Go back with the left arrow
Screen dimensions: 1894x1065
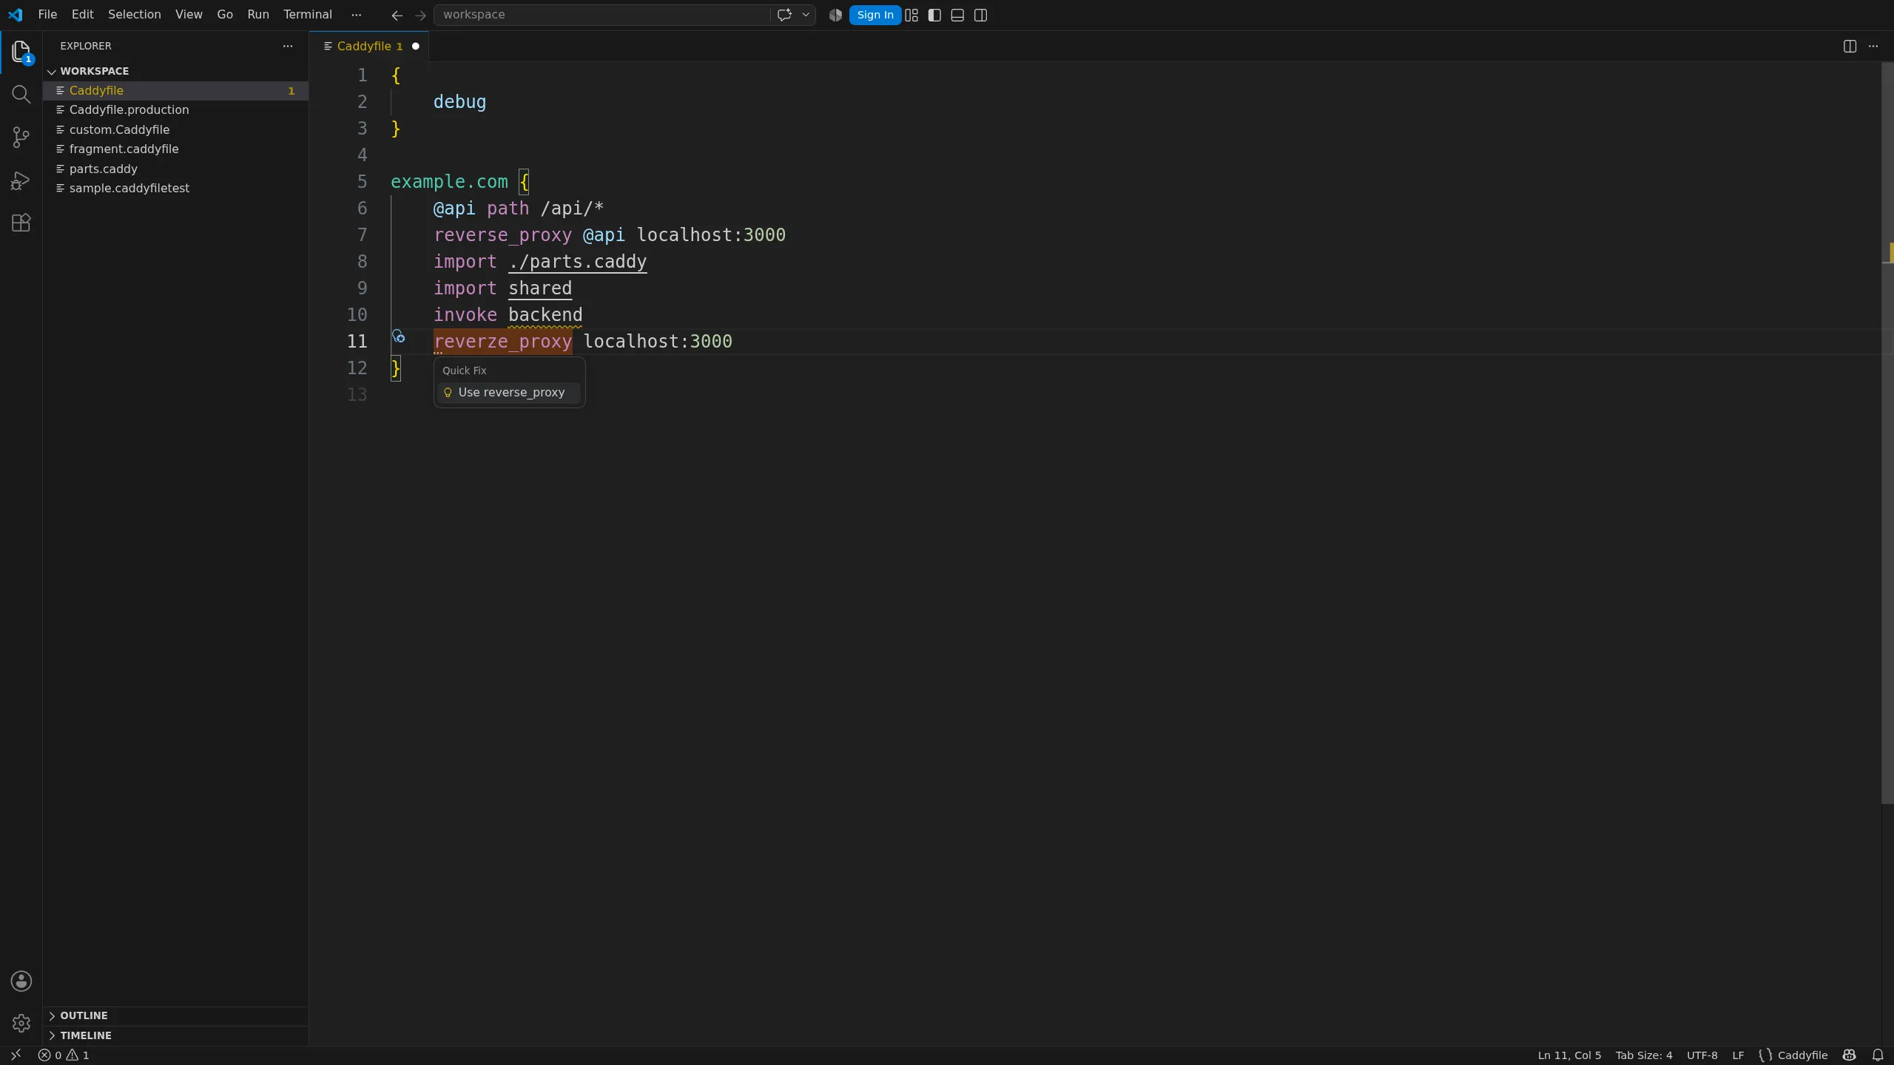[x=397, y=15]
